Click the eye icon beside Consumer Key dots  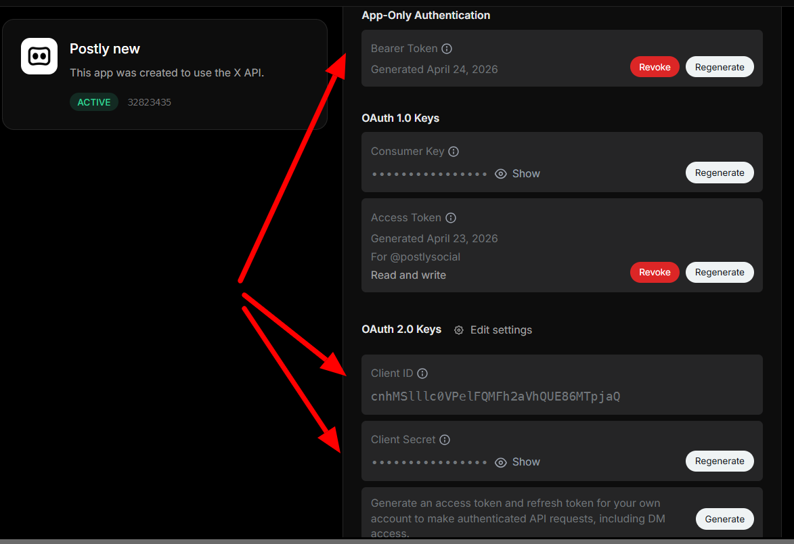pos(500,174)
